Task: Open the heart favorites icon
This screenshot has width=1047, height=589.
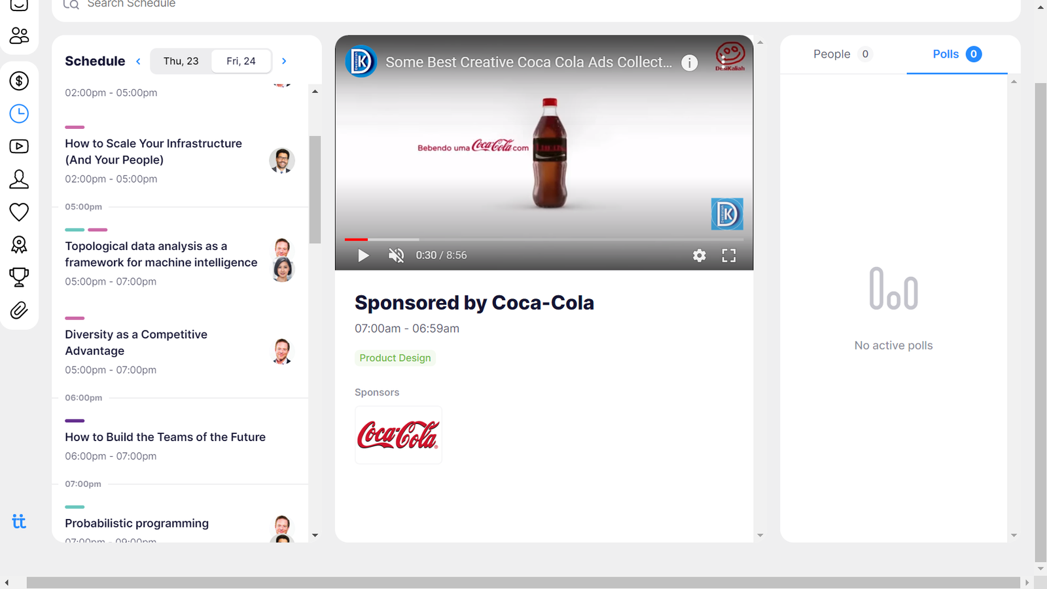Action: [x=19, y=212]
